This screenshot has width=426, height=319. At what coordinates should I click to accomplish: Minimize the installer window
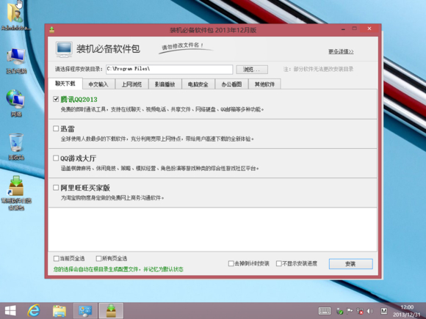(344, 29)
